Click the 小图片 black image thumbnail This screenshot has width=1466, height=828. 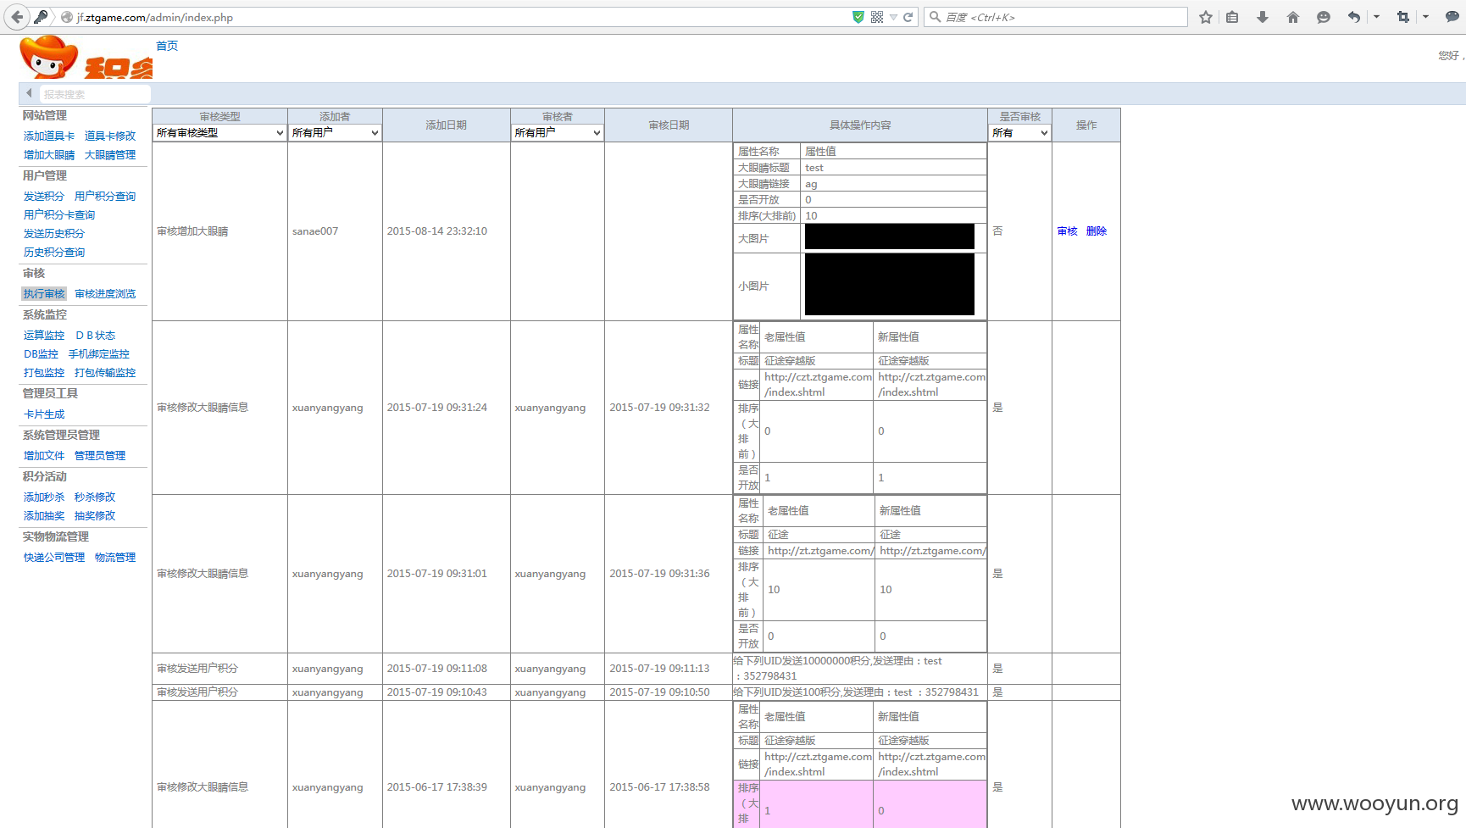click(890, 285)
